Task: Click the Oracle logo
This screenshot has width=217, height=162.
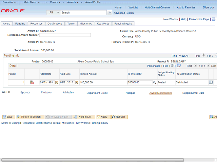Action: [13, 11]
